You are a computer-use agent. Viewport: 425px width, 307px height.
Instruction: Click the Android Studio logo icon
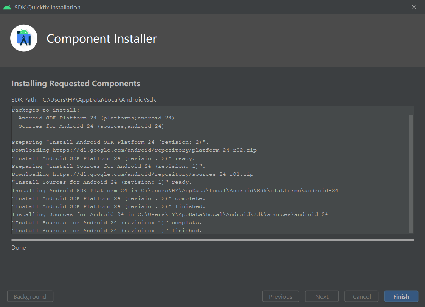24,38
